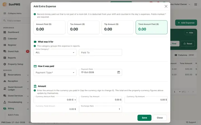This screenshot has width=201, height=125.
Task: Click the 800.00 total amount cell
Action: click(188, 74)
